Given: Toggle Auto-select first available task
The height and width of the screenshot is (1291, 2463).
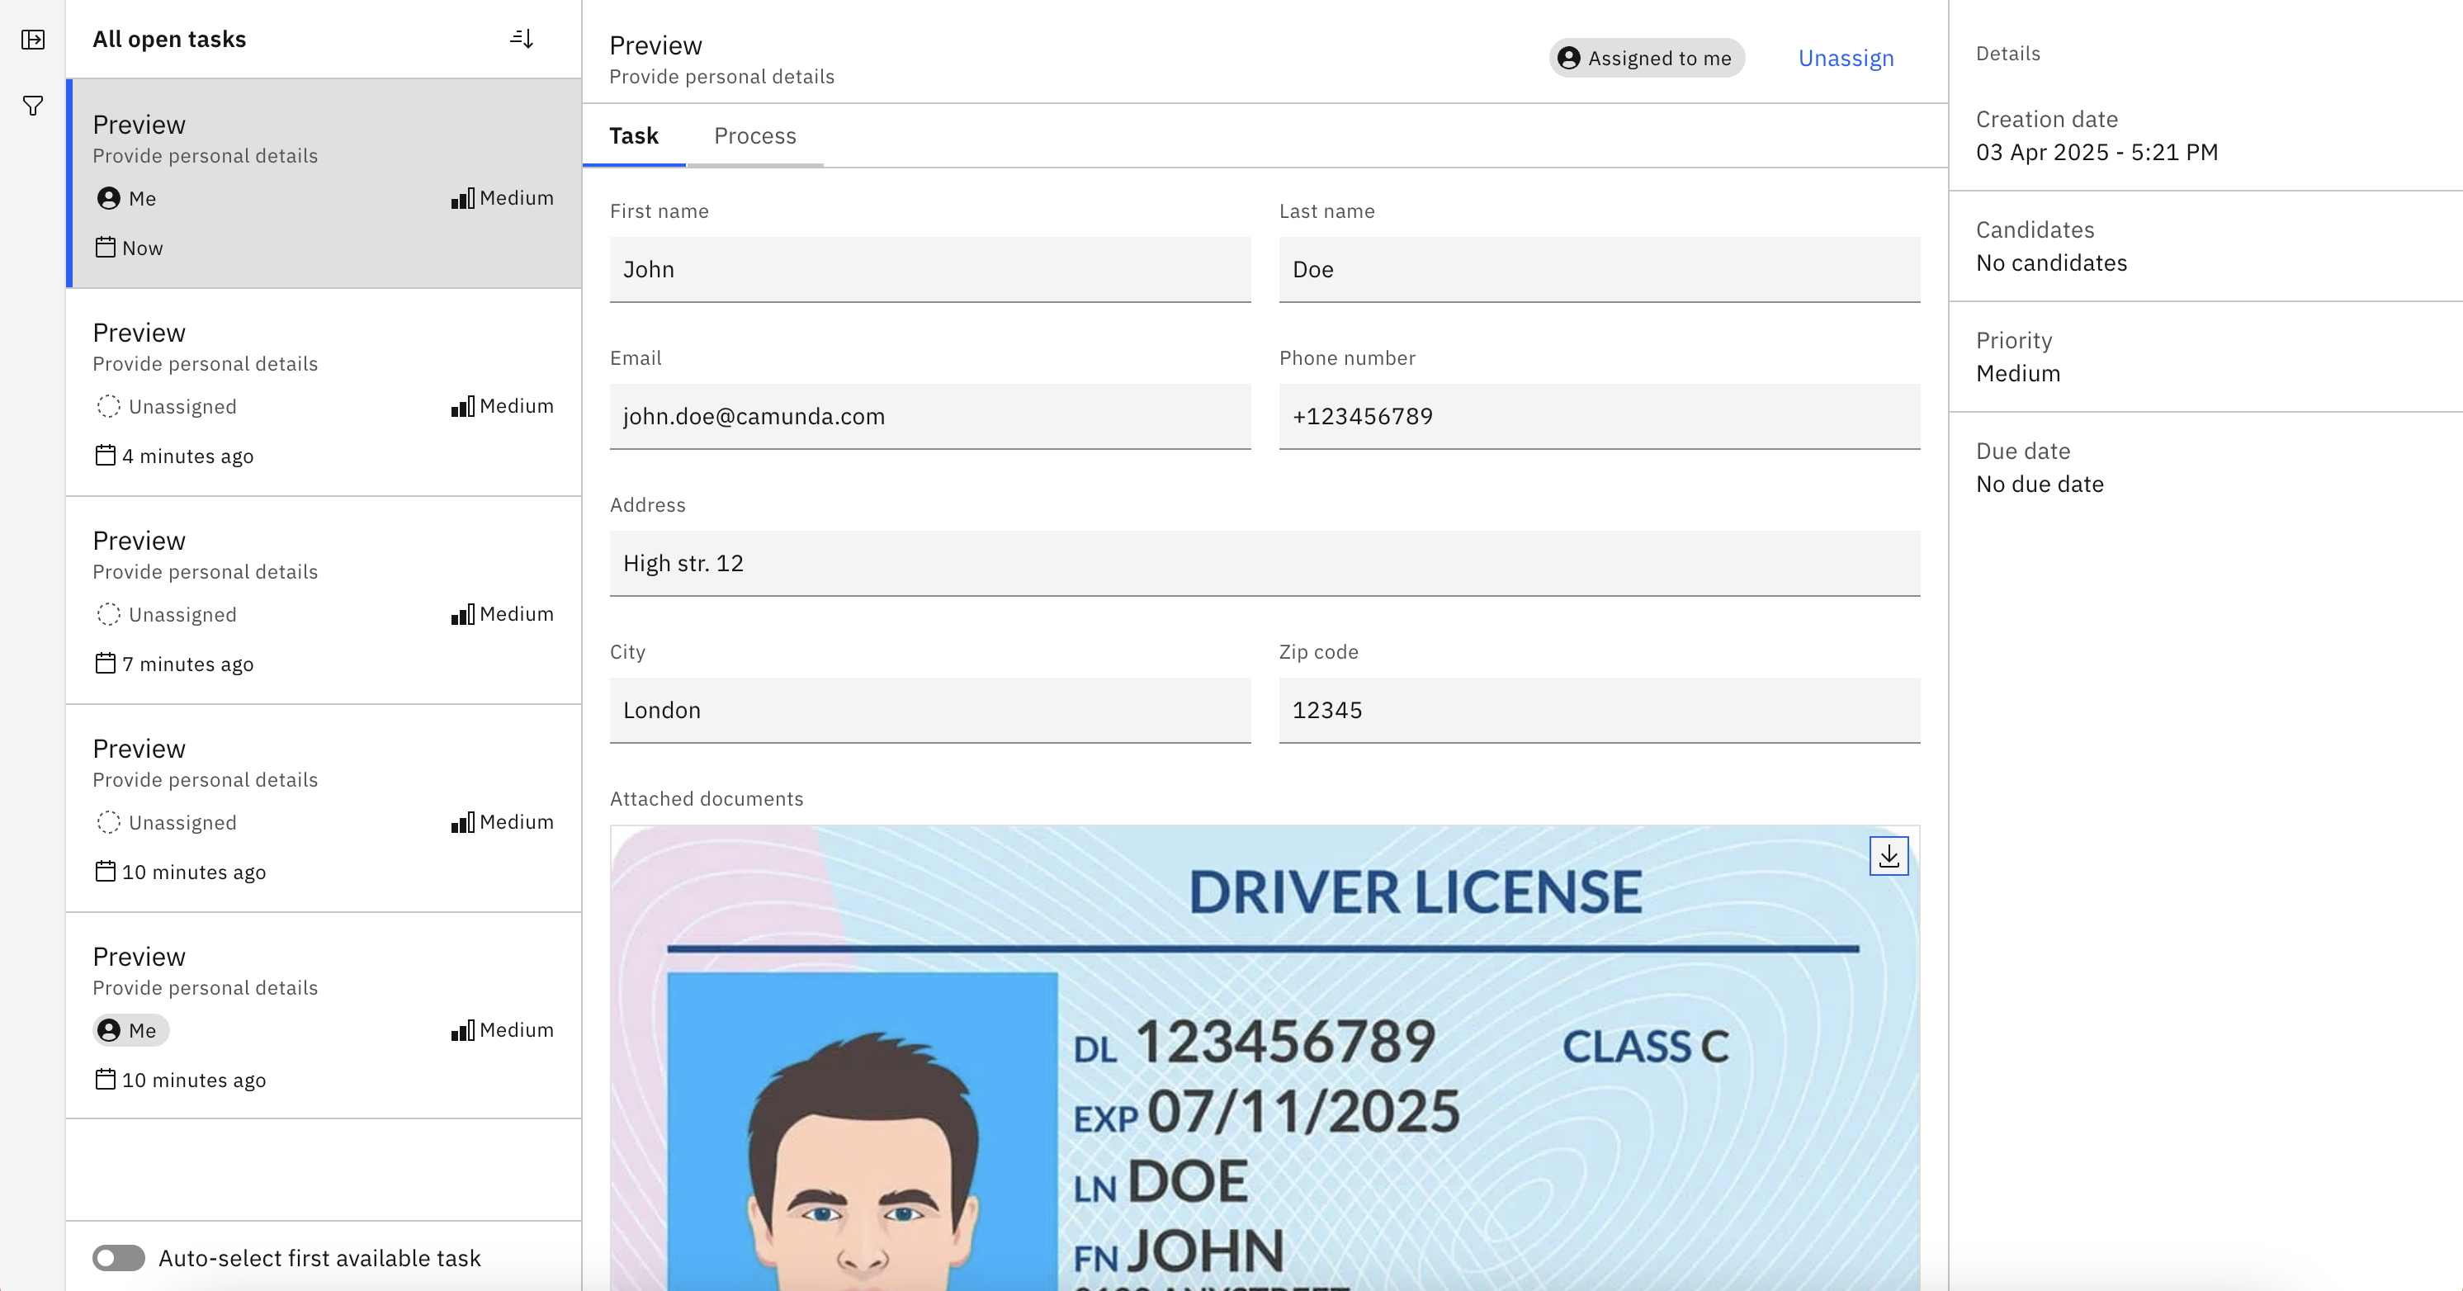Looking at the screenshot, I should pyautogui.click(x=119, y=1257).
